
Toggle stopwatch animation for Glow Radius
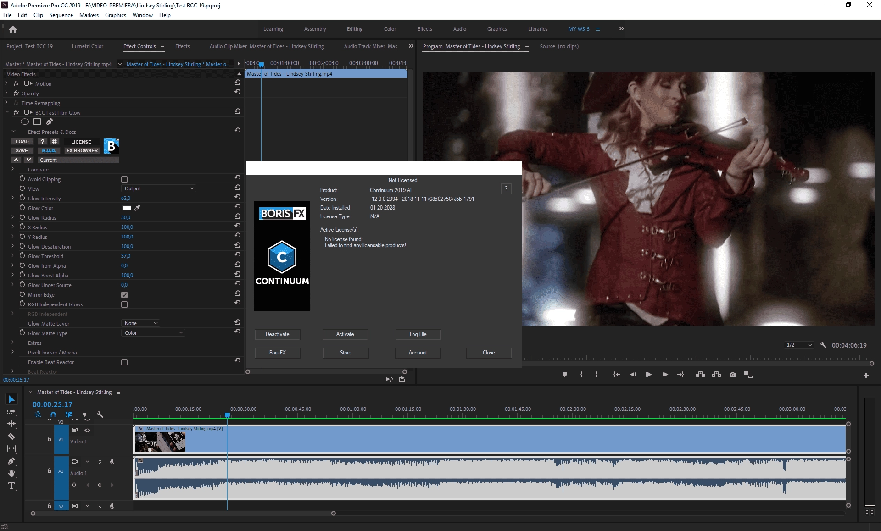pyautogui.click(x=22, y=217)
